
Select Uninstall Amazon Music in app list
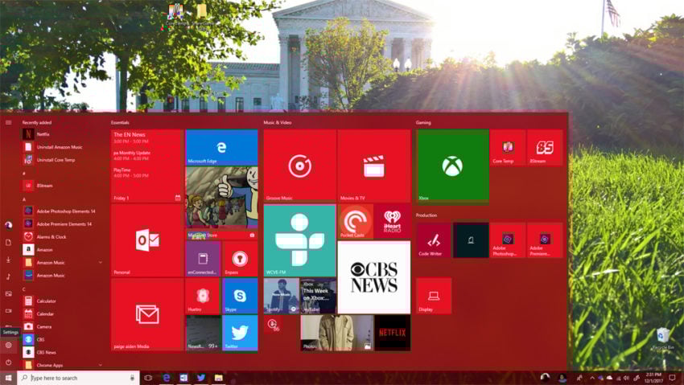pyautogui.click(x=64, y=147)
